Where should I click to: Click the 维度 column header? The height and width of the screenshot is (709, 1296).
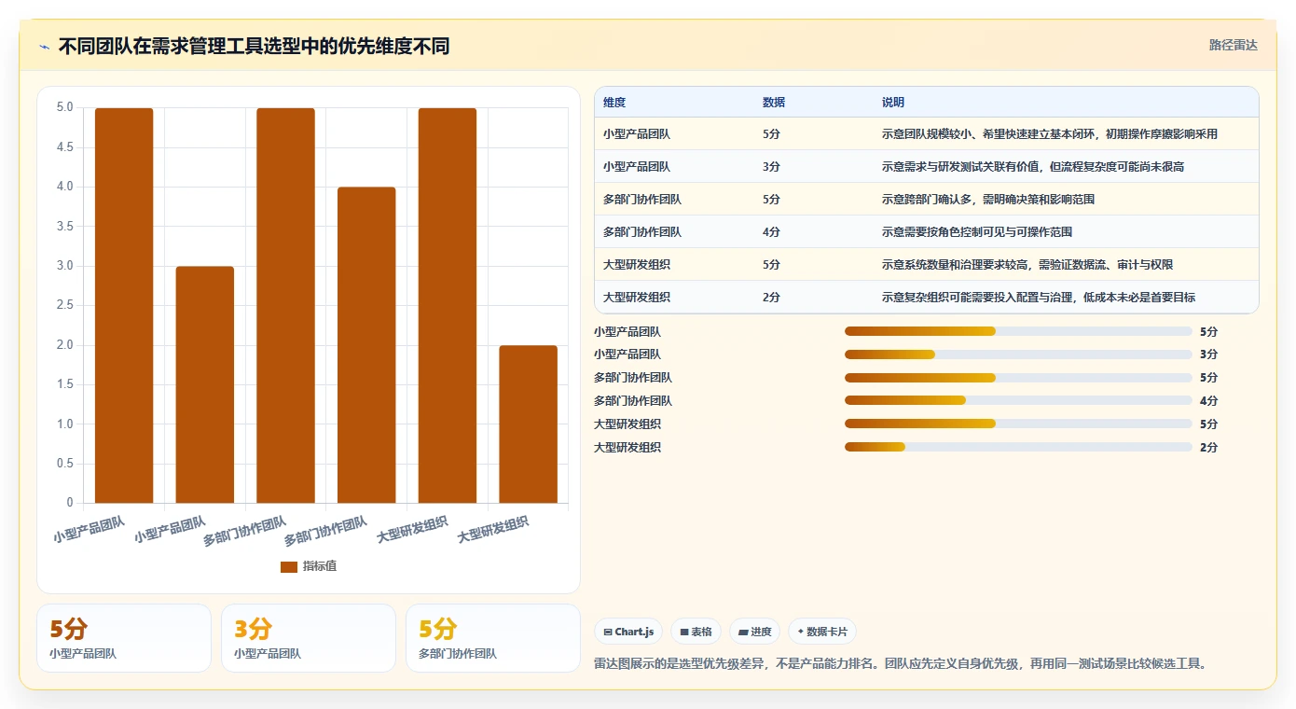point(614,103)
